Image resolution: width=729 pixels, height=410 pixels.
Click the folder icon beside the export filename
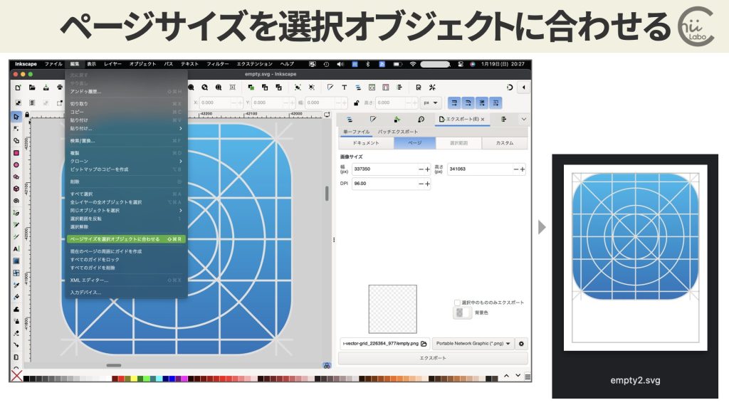pyautogui.click(x=423, y=344)
